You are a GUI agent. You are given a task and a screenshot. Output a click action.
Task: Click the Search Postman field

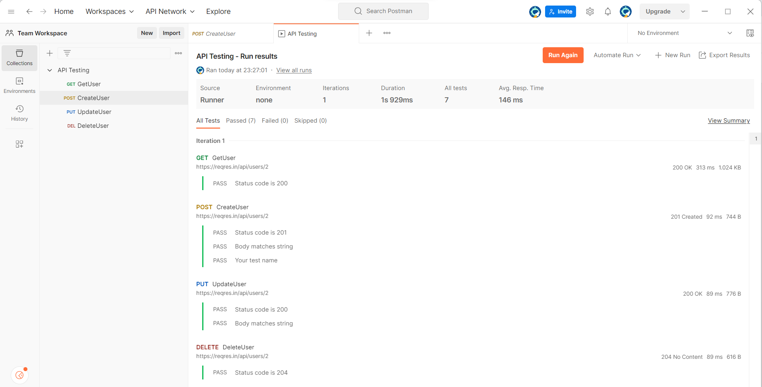(x=383, y=11)
